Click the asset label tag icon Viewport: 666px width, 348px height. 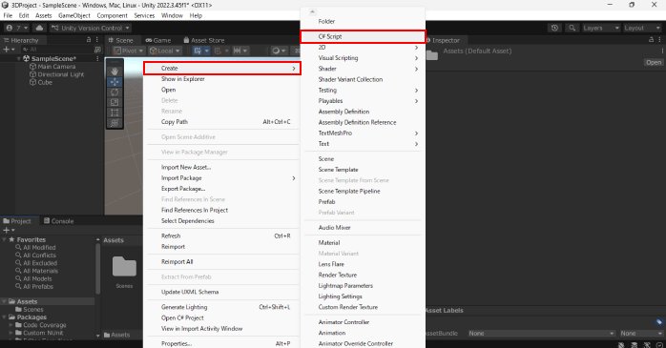[658, 322]
